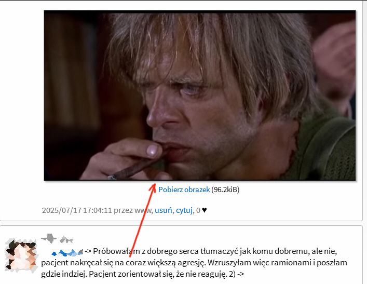Click the blurred gray username above the reply
The image size is (367, 284).
(49, 238)
